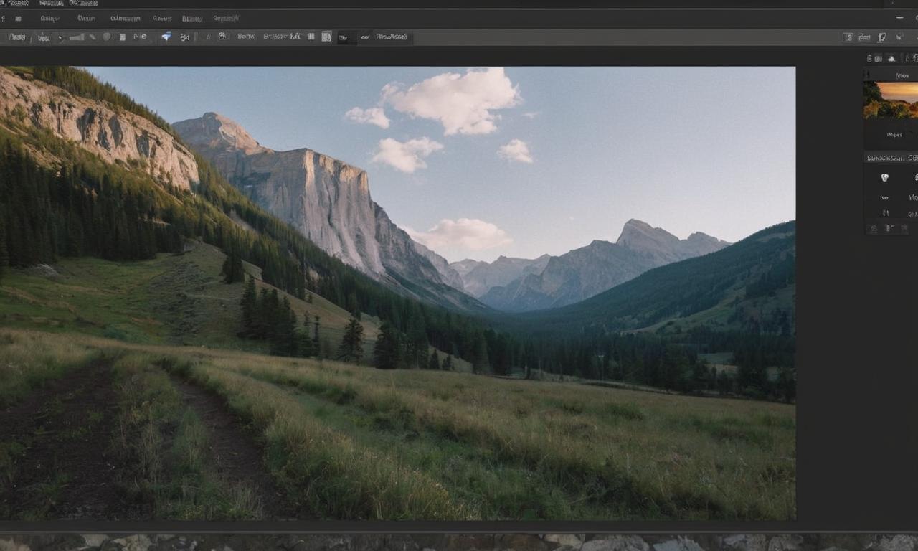Image resolution: width=918 pixels, height=551 pixels.
Task: Click the white round icon in the right panel
Action: click(x=884, y=177)
